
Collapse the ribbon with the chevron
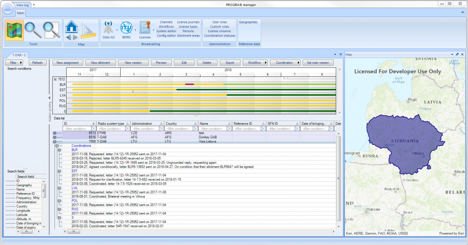coord(463,12)
